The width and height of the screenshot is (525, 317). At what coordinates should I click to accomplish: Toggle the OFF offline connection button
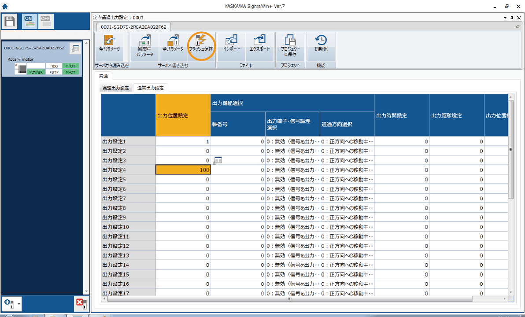pos(45,21)
